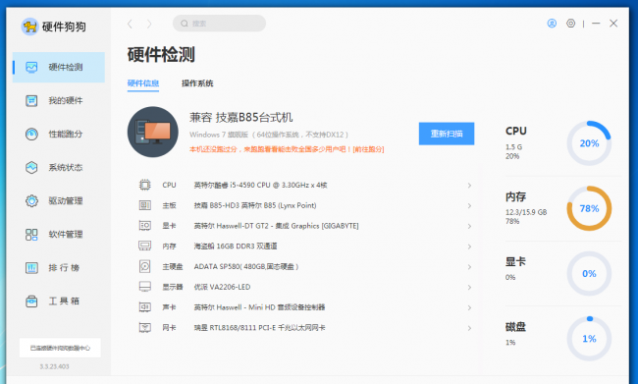Click the 磁盘 1% usage ring
The image size is (638, 384).
[x=589, y=339]
